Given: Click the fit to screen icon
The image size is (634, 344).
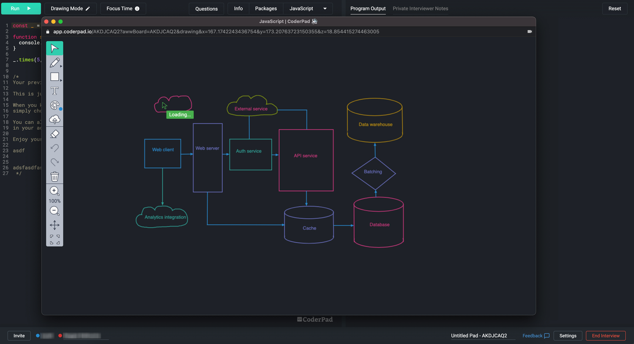Looking at the screenshot, I should 55,239.
